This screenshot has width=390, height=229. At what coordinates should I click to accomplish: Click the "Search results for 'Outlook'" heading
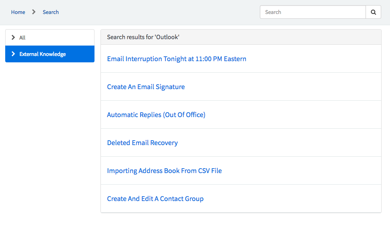click(x=143, y=37)
